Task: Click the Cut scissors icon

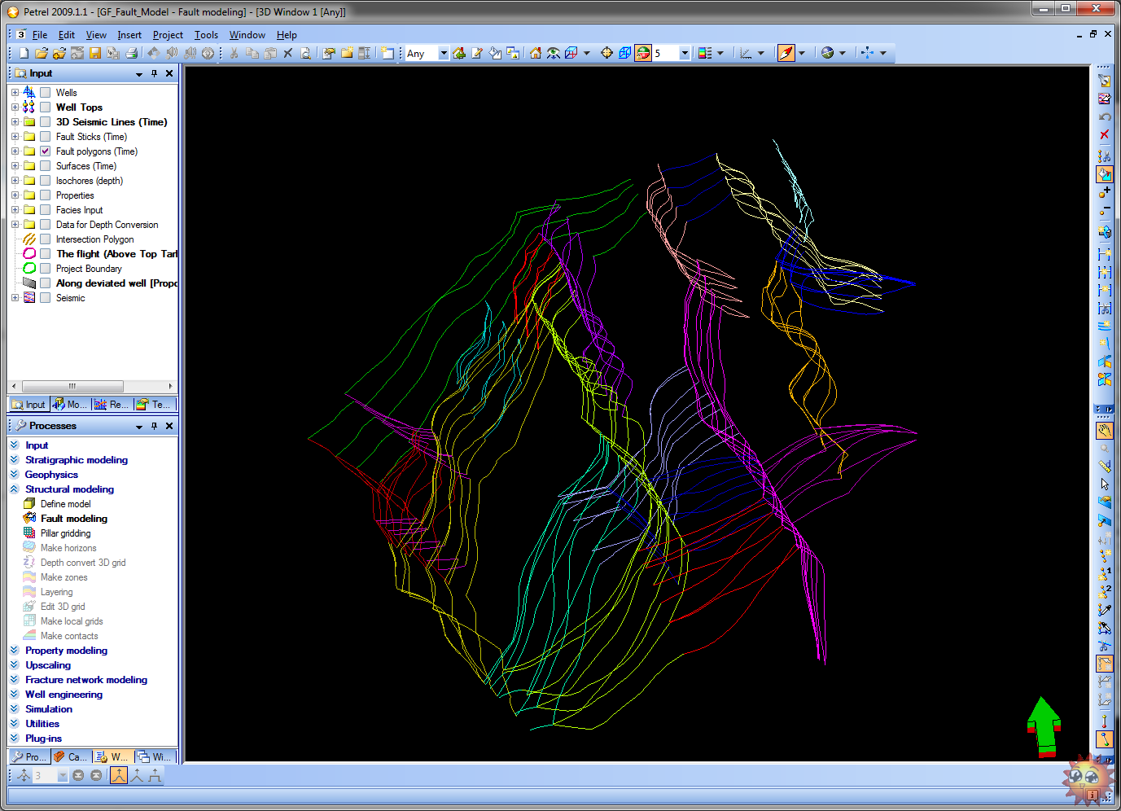Action: click(234, 53)
